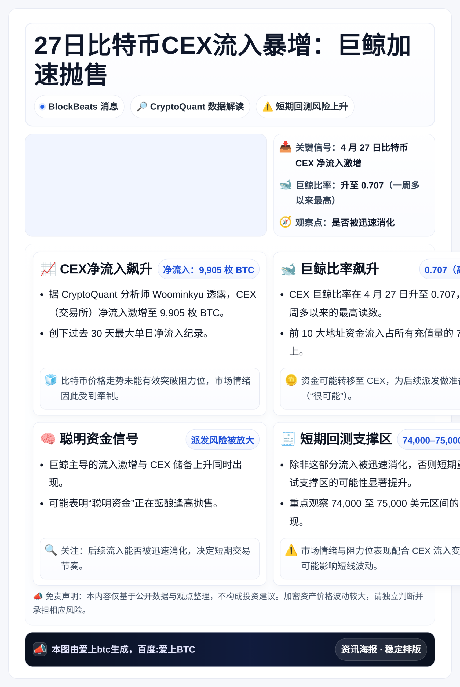This screenshot has width=460, height=687.
Task: Click the compass icon beside 观察点
Action: point(286,222)
